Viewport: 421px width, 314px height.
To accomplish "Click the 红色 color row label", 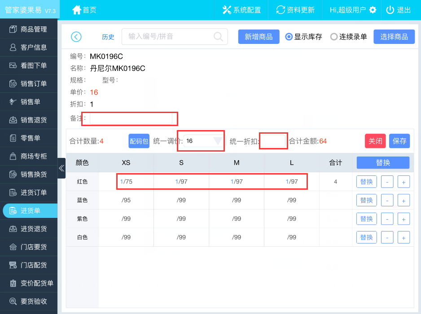I will (82, 182).
